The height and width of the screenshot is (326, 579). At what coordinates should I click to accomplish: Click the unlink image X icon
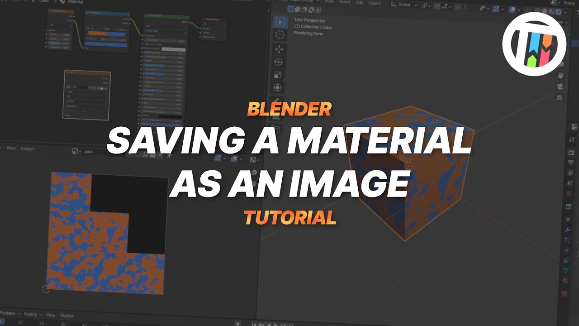[x=161, y=155]
